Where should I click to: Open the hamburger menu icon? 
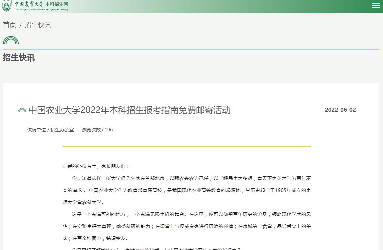[376, 5]
